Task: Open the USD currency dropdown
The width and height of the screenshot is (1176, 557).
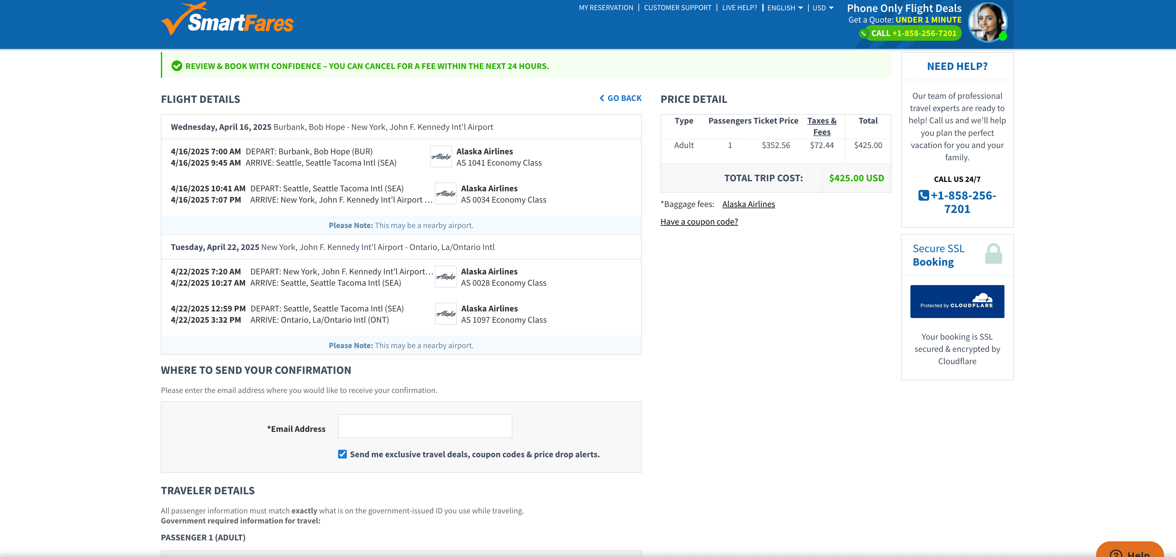Action: point(823,8)
